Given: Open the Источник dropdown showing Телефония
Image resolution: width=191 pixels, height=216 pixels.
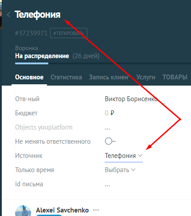Looking at the screenshot, I should (124, 156).
